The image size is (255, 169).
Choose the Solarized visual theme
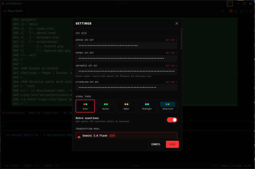(x=168, y=106)
